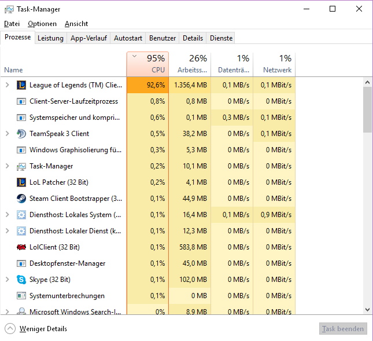Image resolution: width=373 pixels, height=341 pixels.
Task: Collapse view with Weniger Details arrow
Action: pos(10,329)
